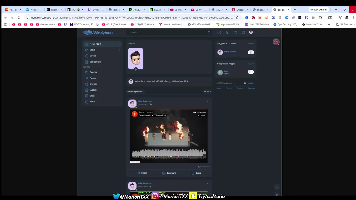Switch to the KDCap tab
356x200 pixels.
click(x=158, y=10)
